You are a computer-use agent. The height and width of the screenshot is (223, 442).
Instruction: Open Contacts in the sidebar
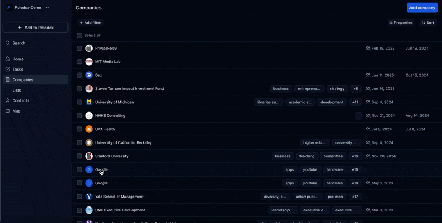click(20, 100)
